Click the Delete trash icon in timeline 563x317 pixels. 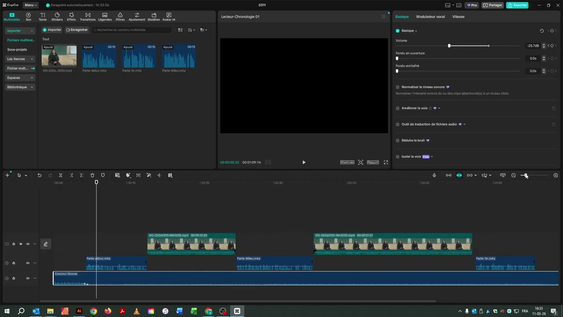(92, 175)
